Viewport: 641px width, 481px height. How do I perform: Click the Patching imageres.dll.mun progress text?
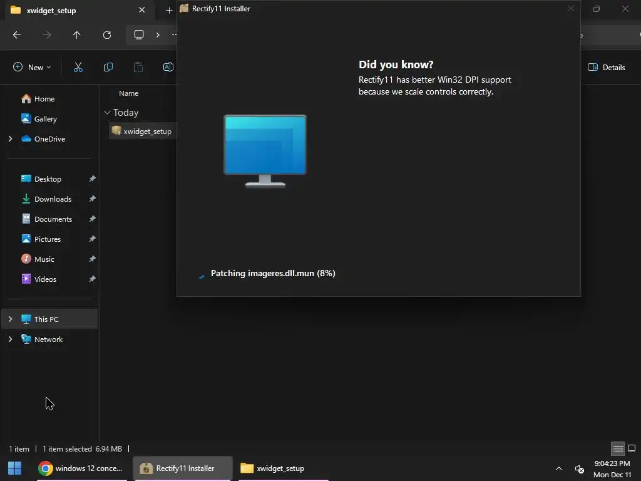tap(273, 274)
